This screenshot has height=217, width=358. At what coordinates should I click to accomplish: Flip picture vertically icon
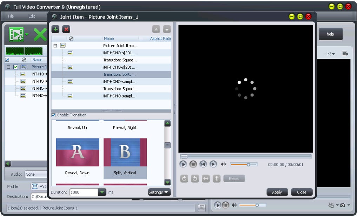[x=217, y=178]
